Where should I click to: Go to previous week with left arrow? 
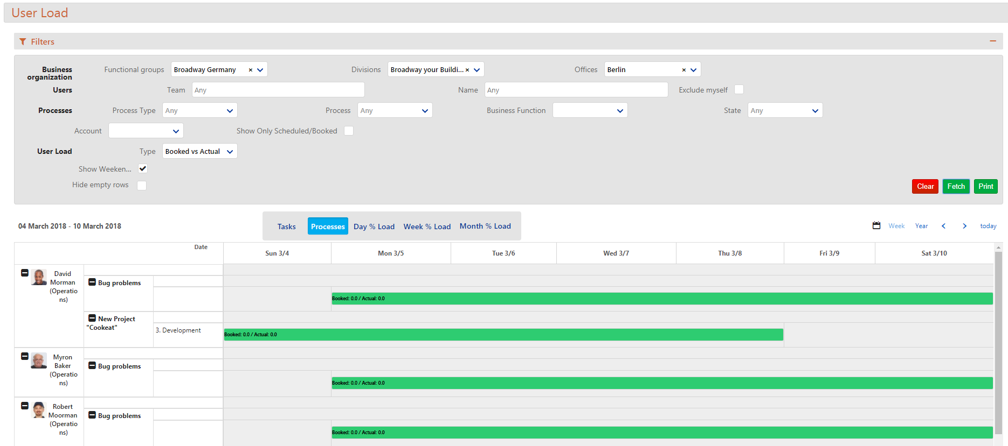943,226
